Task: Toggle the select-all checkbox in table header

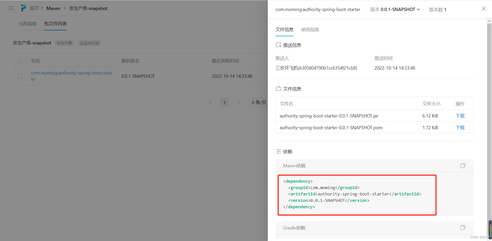Action: pos(20,61)
